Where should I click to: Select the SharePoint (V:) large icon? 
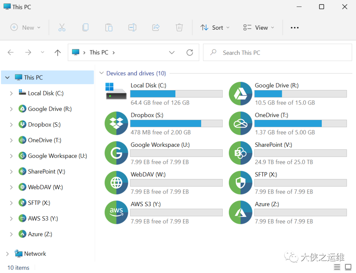[x=240, y=153]
